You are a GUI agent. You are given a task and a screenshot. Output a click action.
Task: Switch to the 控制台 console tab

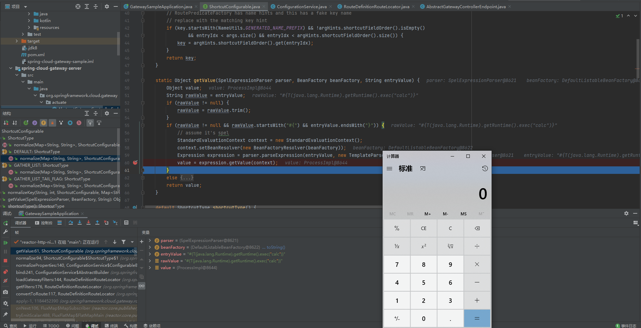coord(44,223)
